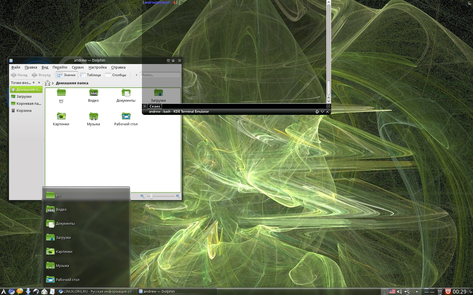Expand the toolbar overflow chevron
Screen dimensions: 473x295
click(x=136, y=75)
